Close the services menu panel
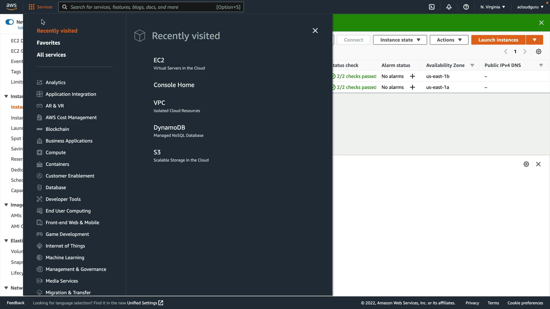 (315, 31)
